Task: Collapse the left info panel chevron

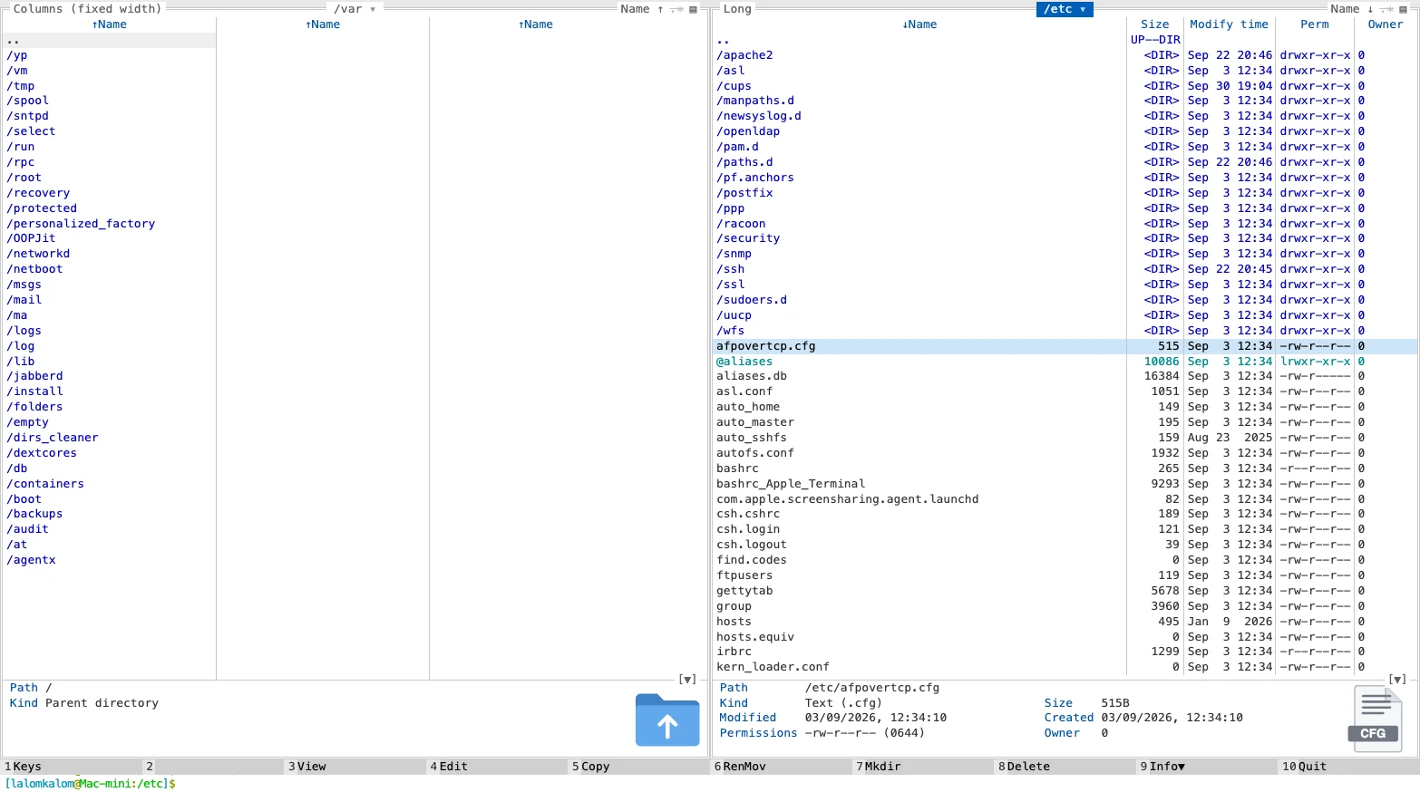Action: coord(687,679)
